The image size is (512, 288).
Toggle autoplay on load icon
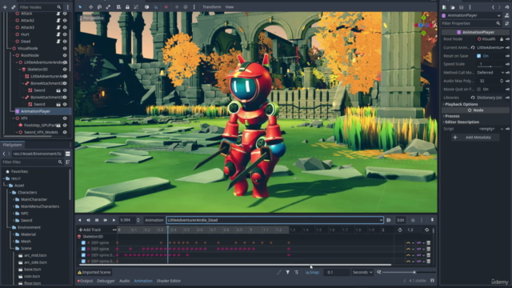pyautogui.click(x=388, y=220)
